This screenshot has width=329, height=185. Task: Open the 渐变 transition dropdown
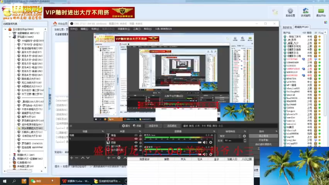[229, 136]
